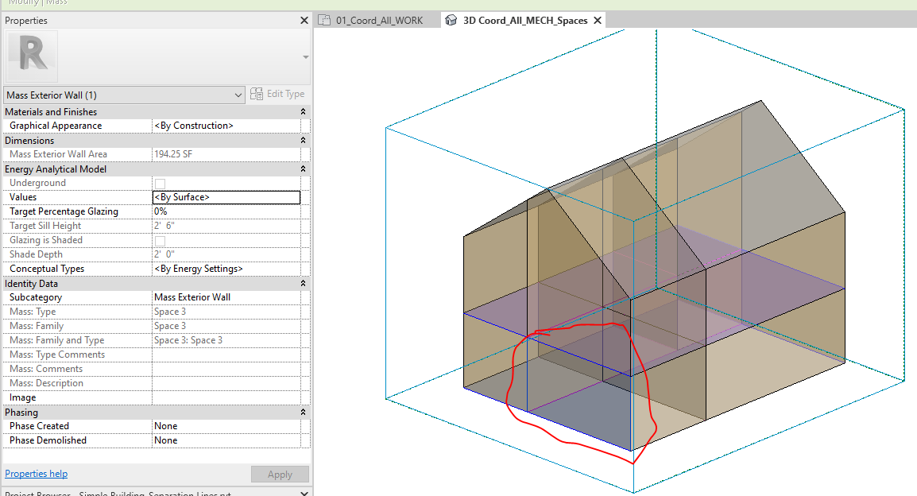Open the type selector dropdown

tap(238, 94)
